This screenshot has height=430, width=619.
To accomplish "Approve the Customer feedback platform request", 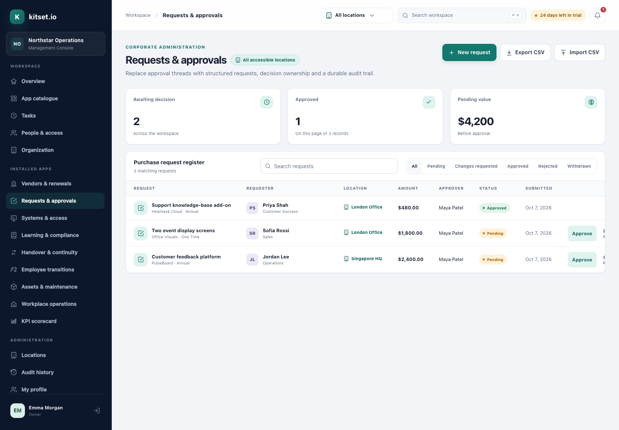I will 582,260.
